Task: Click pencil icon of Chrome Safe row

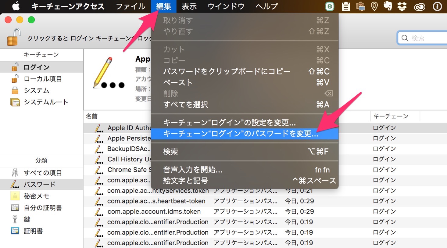Action: (x=99, y=170)
